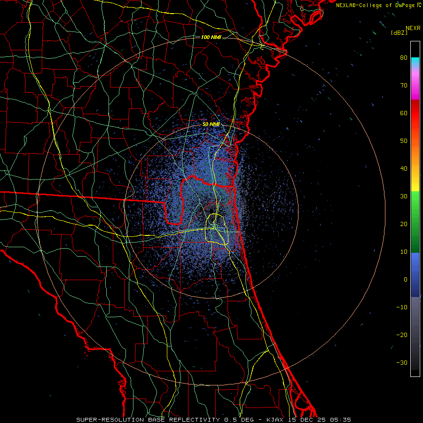Click the 30 dBZ legend value
Viewport: 423px width, 423px height.
[x=404, y=196]
